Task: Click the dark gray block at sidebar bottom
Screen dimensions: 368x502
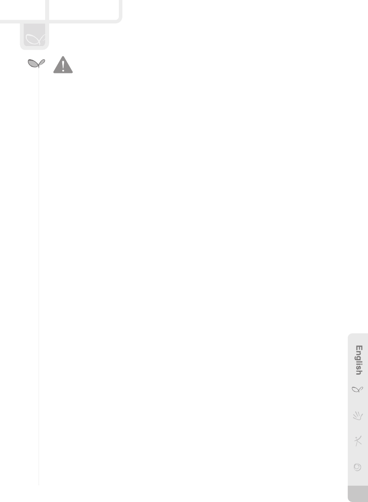Action: click(x=358, y=494)
